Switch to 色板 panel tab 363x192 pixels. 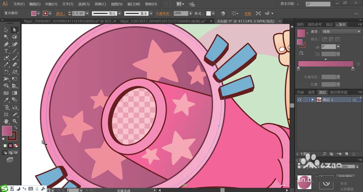pos(301,93)
